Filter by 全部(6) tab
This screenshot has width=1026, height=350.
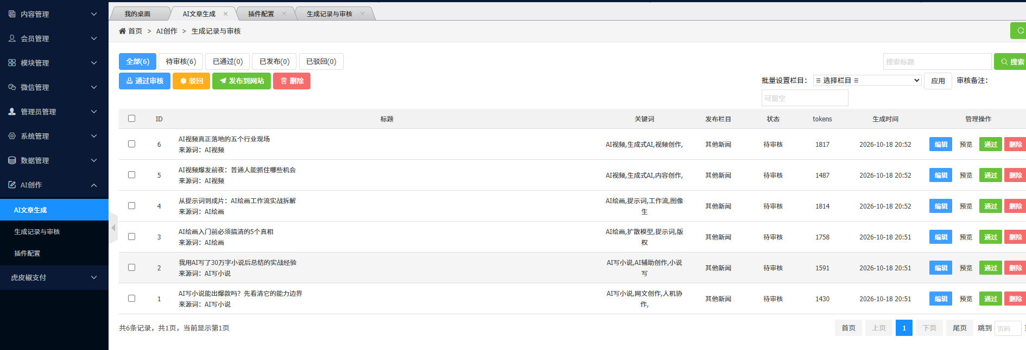pyautogui.click(x=137, y=61)
